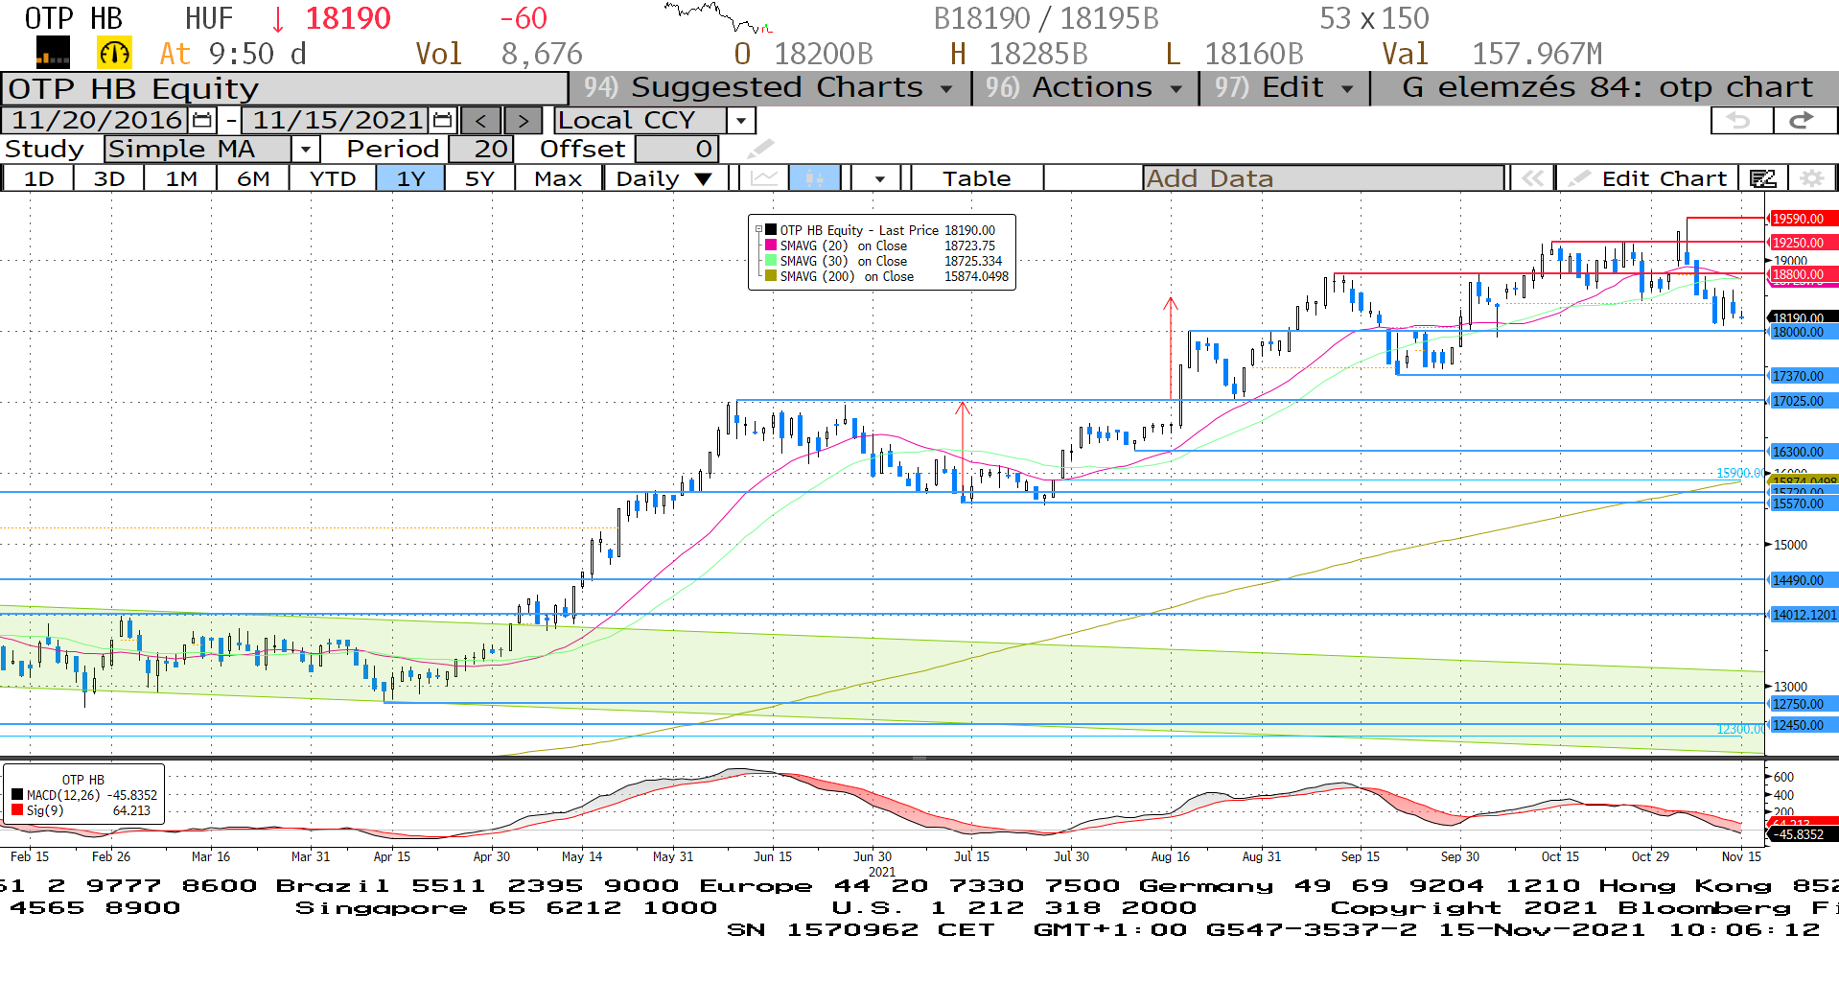
Task: Open the Daily periodicity dropdown
Action: pyautogui.click(x=664, y=178)
